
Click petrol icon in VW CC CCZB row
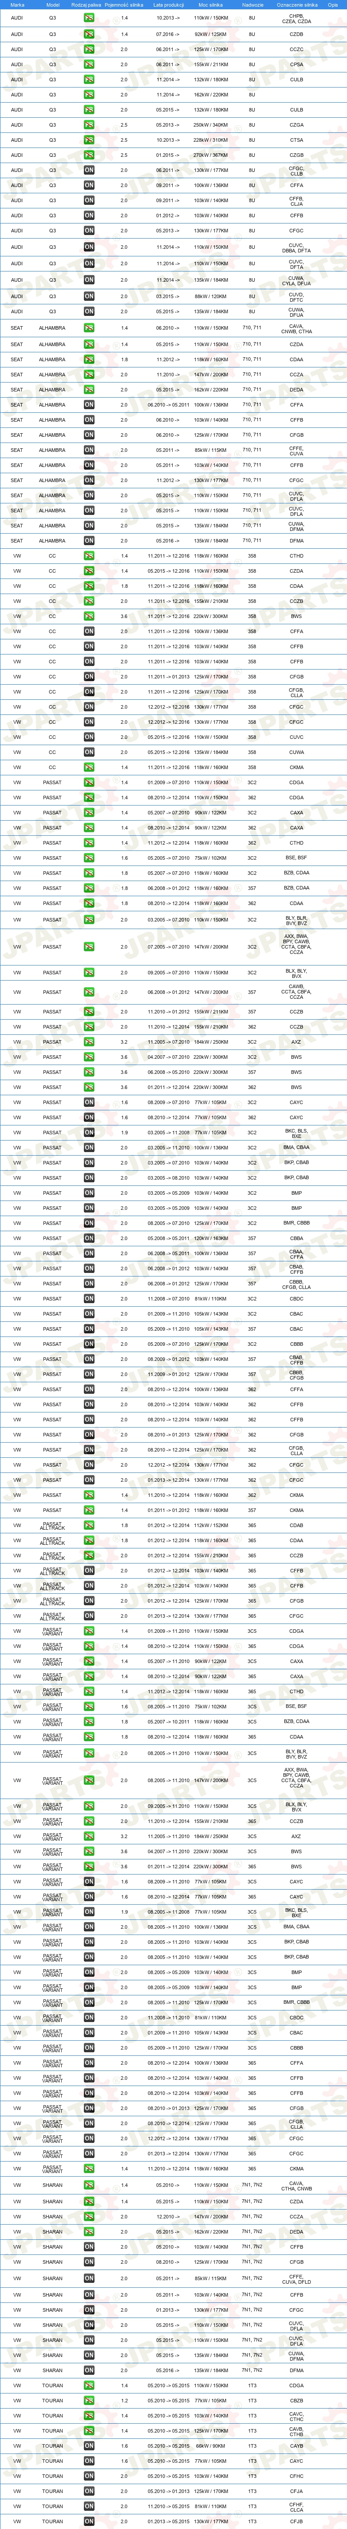89,601
